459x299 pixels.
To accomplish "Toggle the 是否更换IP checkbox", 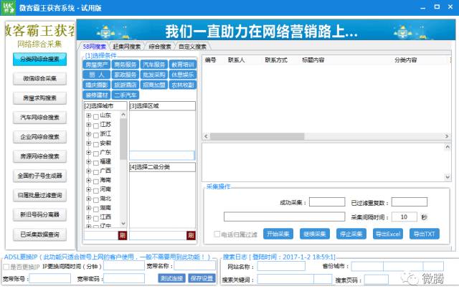I will point(6,267).
